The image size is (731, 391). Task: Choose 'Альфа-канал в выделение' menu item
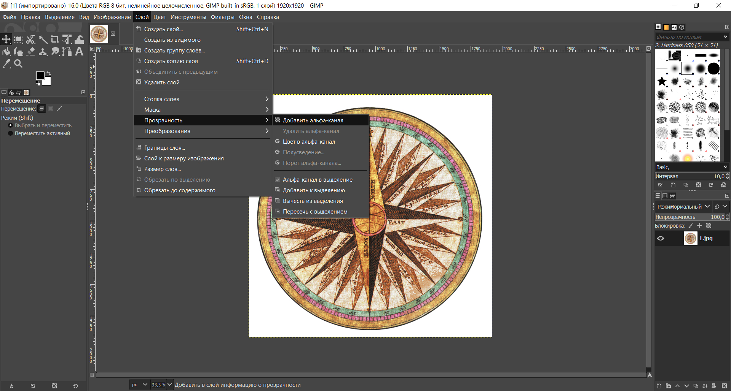(321, 179)
